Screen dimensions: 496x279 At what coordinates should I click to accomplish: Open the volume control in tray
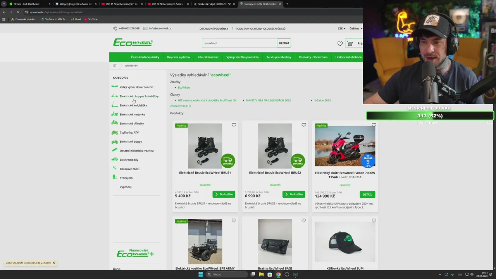click(x=472, y=274)
